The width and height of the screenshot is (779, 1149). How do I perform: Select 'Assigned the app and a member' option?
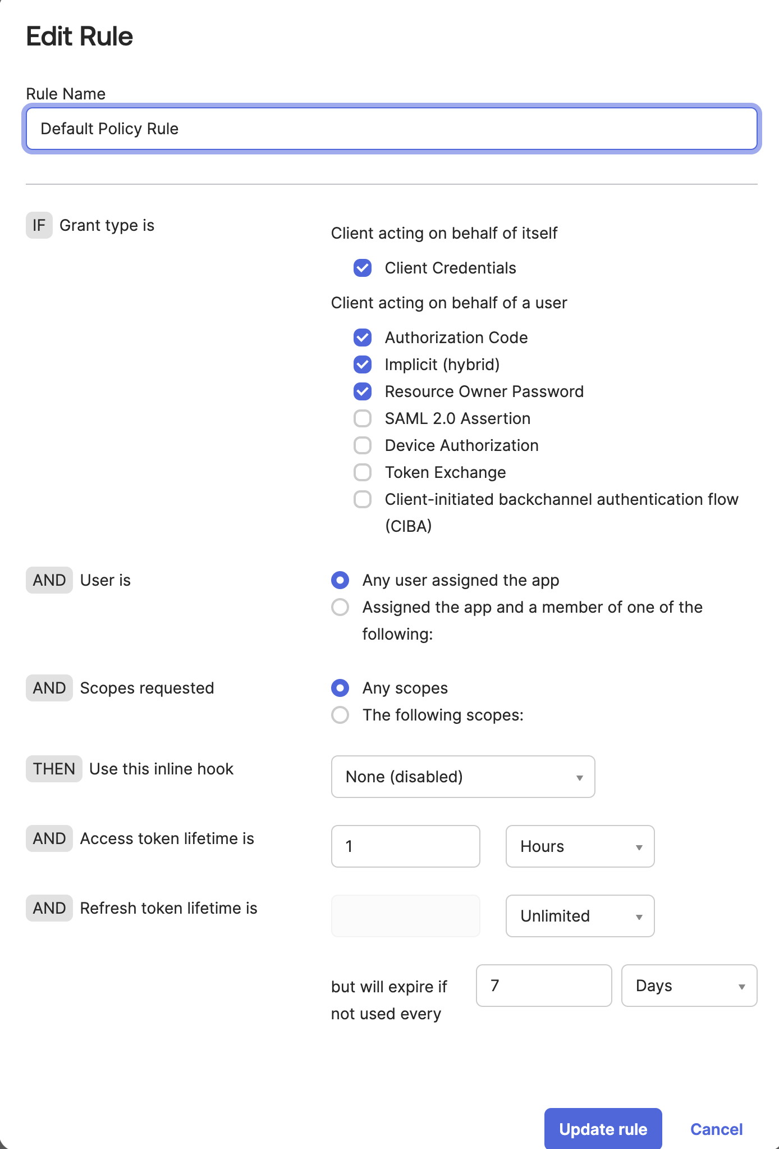[x=340, y=607]
